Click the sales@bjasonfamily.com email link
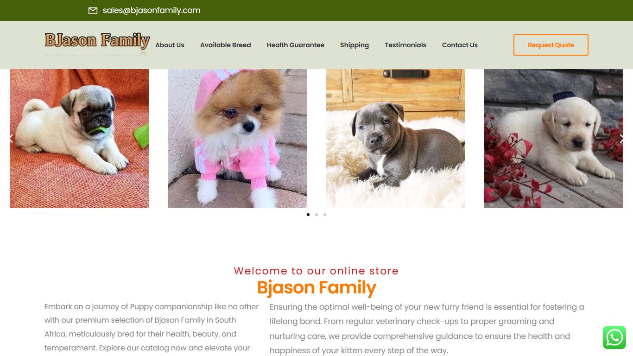The height and width of the screenshot is (356, 633). (152, 10)
